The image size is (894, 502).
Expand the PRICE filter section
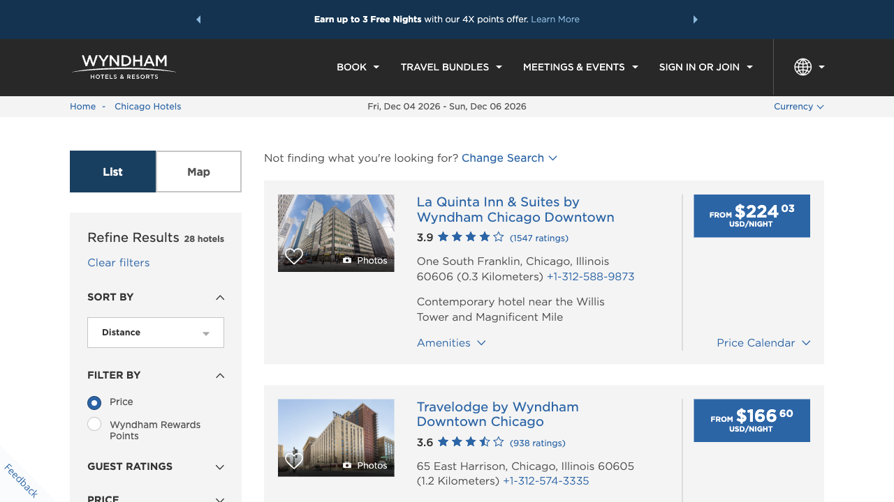point(220,499)
